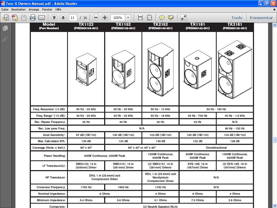Open the Hilfe menu
This screenshot has width=277, height=208.
pos(58,9)
